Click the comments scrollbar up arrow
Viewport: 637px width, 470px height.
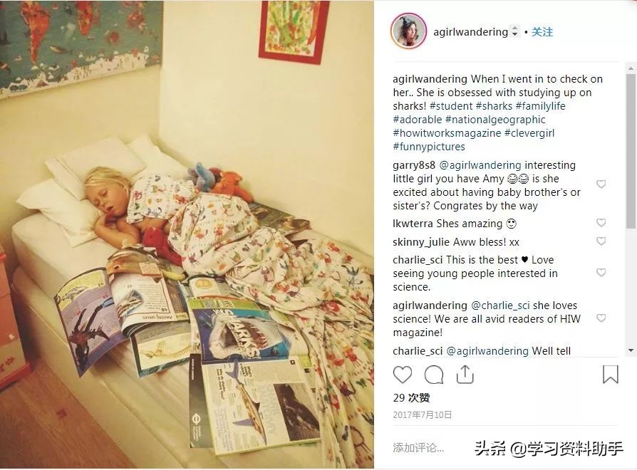tap(631, 68)
